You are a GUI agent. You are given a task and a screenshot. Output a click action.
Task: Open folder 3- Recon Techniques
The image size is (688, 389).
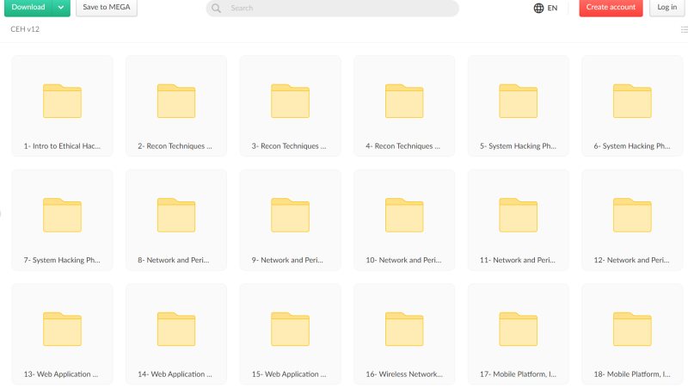tap(290, 105)
